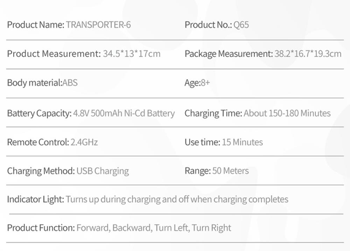Select the 4.8V 500mAh Ni-Cd Battery text
350x251 pixels.
124,113
